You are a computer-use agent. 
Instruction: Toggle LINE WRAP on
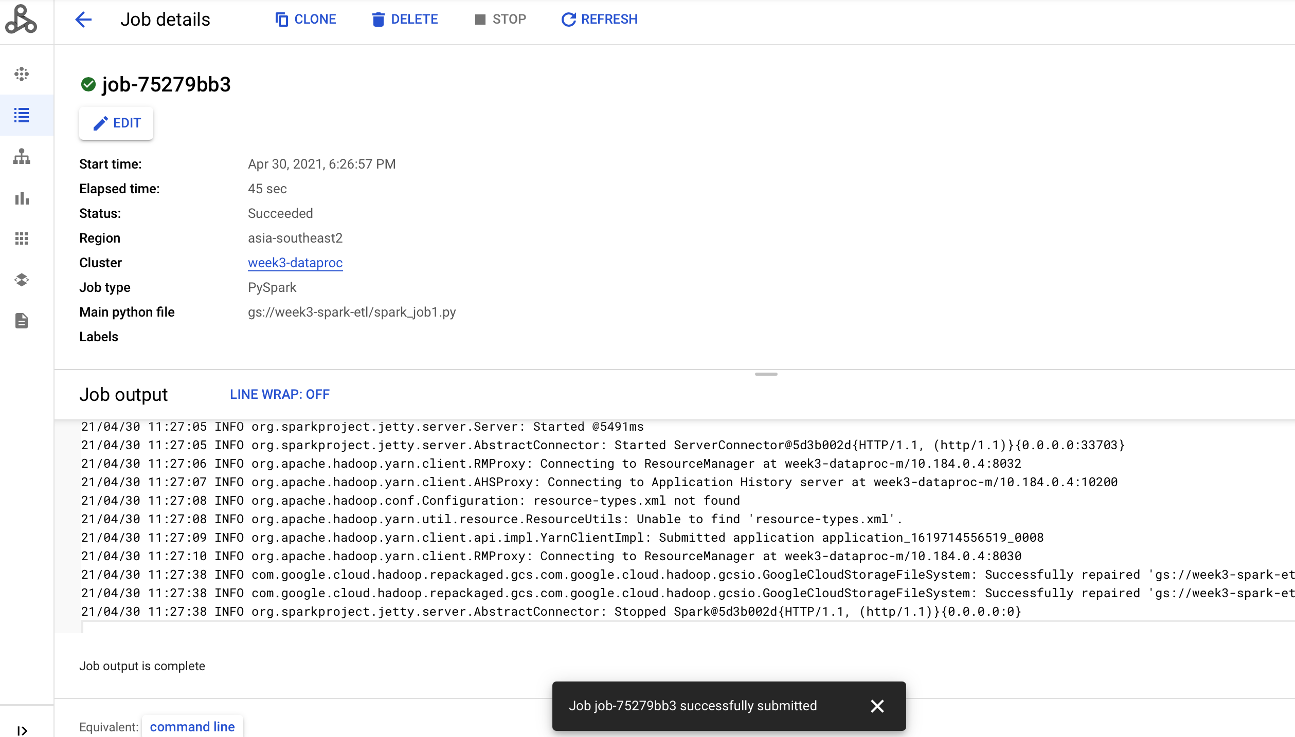click(x=279, y=394)
